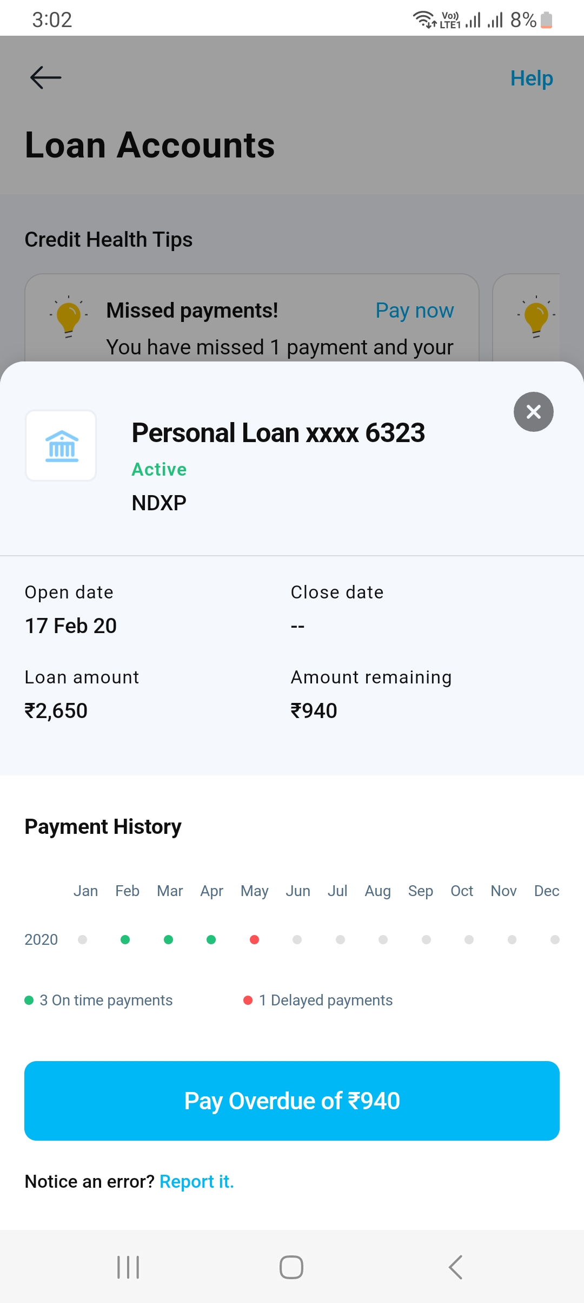
Task: Tap the grey June payment dot
Action: point(297,939)
